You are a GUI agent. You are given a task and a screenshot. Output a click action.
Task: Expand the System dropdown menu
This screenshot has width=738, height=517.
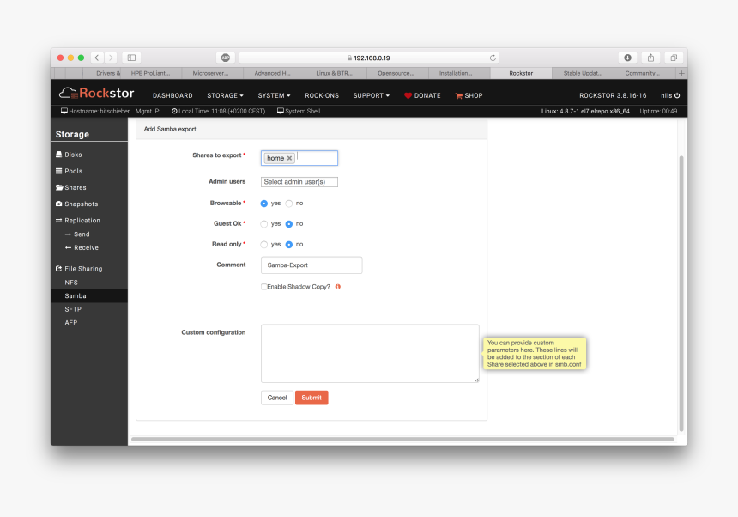274,95
